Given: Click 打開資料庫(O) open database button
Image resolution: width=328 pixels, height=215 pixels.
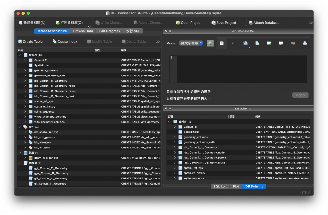Looking at the screenshot, I should (x=69, y=23).
